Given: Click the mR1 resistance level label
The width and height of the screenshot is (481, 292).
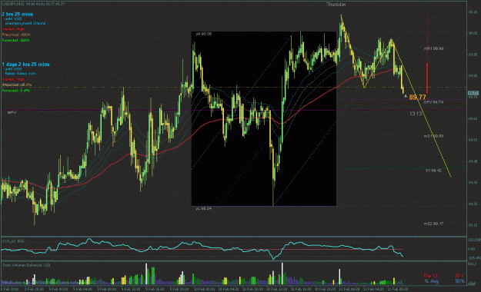Looking at the screenshot, I should [x=433, y=48].
